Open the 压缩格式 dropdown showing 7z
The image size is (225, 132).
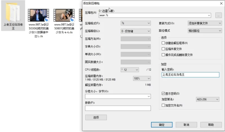[136, 23]
